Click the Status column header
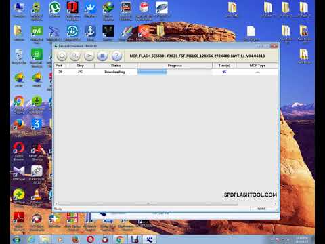Viewport: 325px width, 244px height. [116, 66]
